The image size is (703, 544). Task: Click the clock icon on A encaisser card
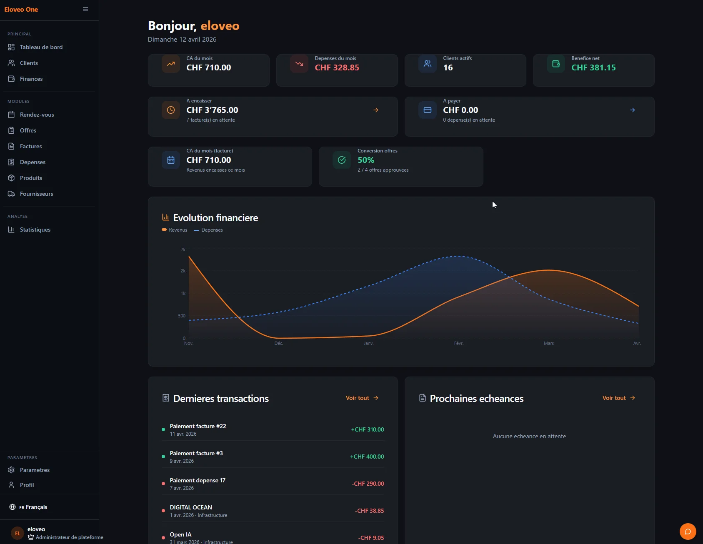(x=171, y=110)
